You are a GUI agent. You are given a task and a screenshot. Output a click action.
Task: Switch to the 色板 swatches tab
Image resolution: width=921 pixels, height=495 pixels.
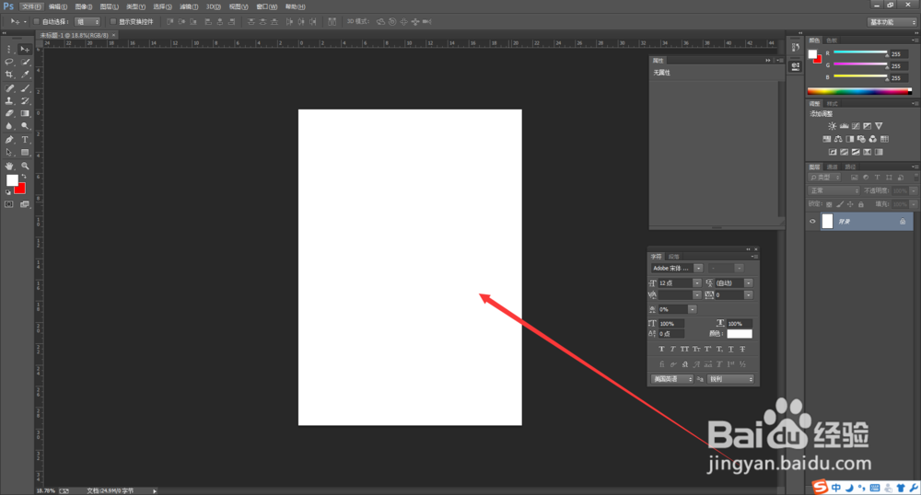point(832,40)
